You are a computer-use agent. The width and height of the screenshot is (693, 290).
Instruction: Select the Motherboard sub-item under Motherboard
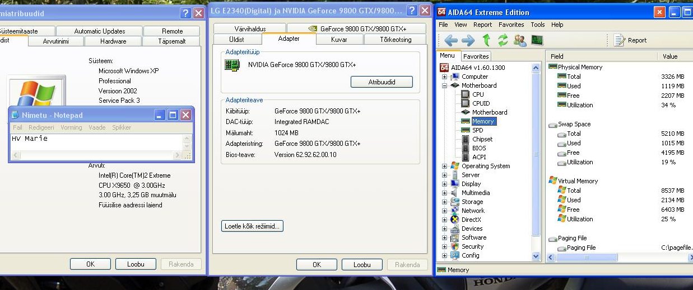pyautogui.click(x=490, y=112)
